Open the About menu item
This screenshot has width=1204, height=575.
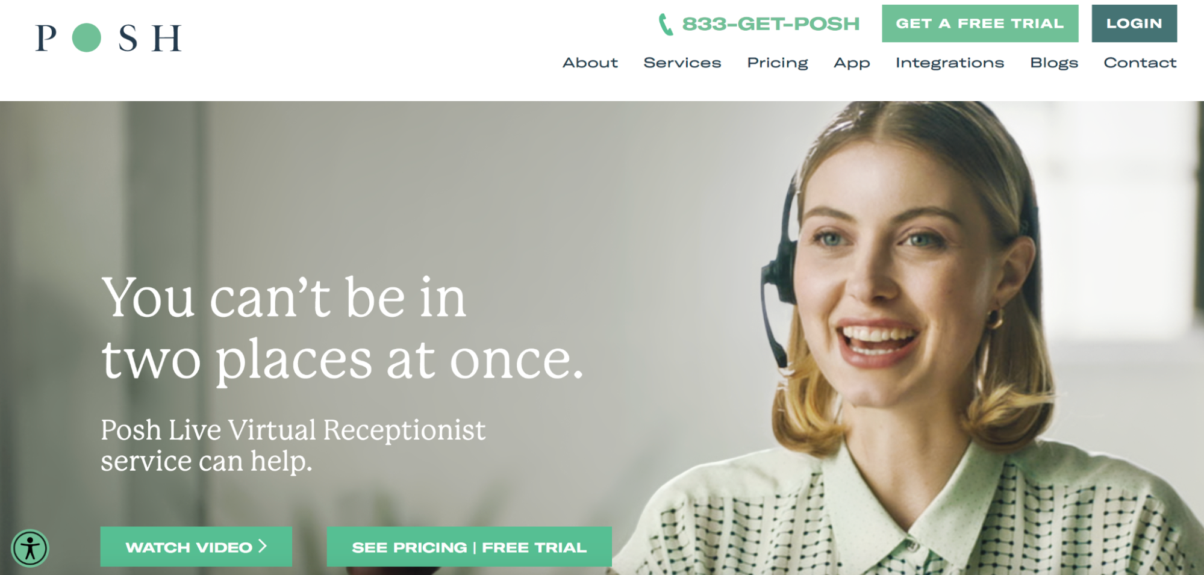click(590, 63)
